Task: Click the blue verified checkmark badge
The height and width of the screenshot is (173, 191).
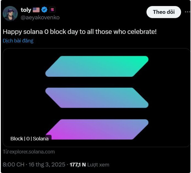Action: pyautogui.click(x=45, y=10)
